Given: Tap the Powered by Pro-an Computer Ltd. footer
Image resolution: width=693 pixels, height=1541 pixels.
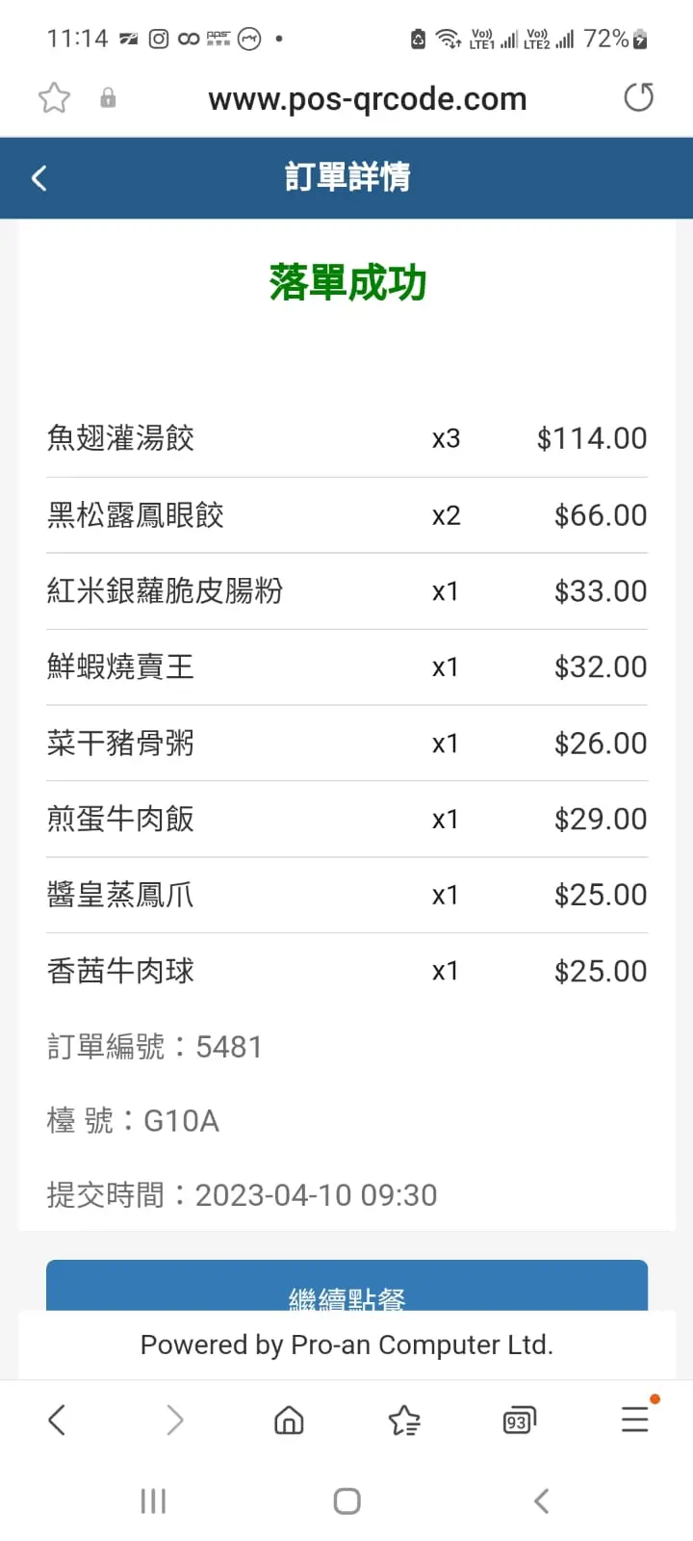Looking at the screenshot, I should tap(346, 1345).
